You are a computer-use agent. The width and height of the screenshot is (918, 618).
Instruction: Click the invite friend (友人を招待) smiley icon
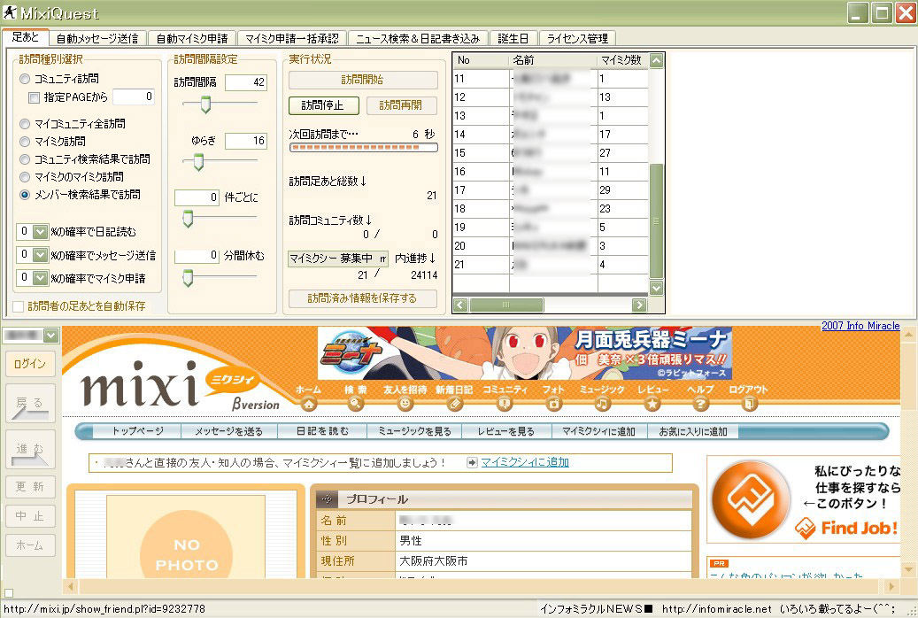click(405, 404)
